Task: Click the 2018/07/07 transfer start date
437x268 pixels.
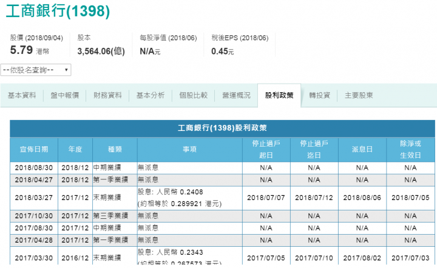Action: (266, 198)
